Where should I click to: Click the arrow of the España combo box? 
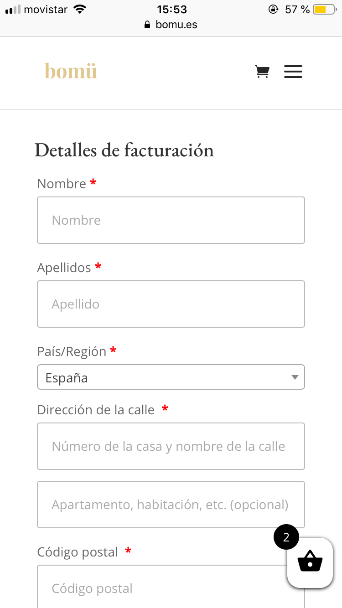click(x=295, y=377)
